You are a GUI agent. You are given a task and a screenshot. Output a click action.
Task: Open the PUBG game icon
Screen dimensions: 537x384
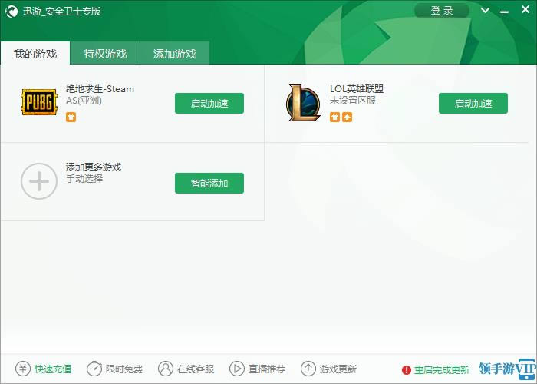[x=38, y=102]
